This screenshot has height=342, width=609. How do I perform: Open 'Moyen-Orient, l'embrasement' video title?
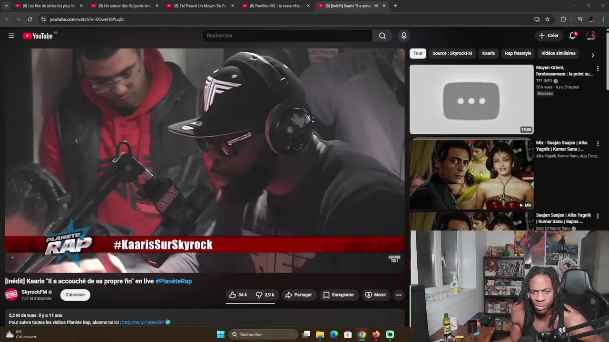(564, 71)
